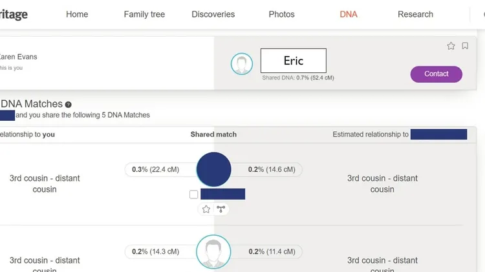Favorite the first shared match star
This screenshot has width=485, height=272.
pos(206,209)
